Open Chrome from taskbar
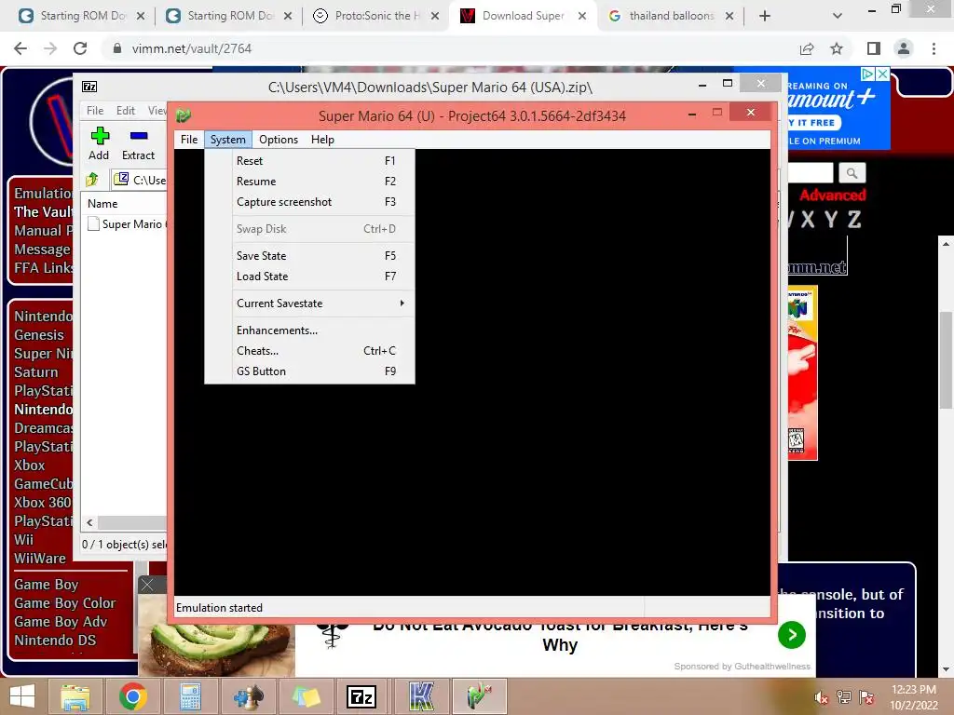The height and width of the screenshot is (715, 954). point(132,696)
